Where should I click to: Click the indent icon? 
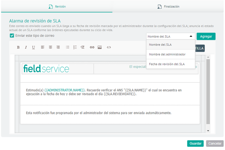coord(82,47)
